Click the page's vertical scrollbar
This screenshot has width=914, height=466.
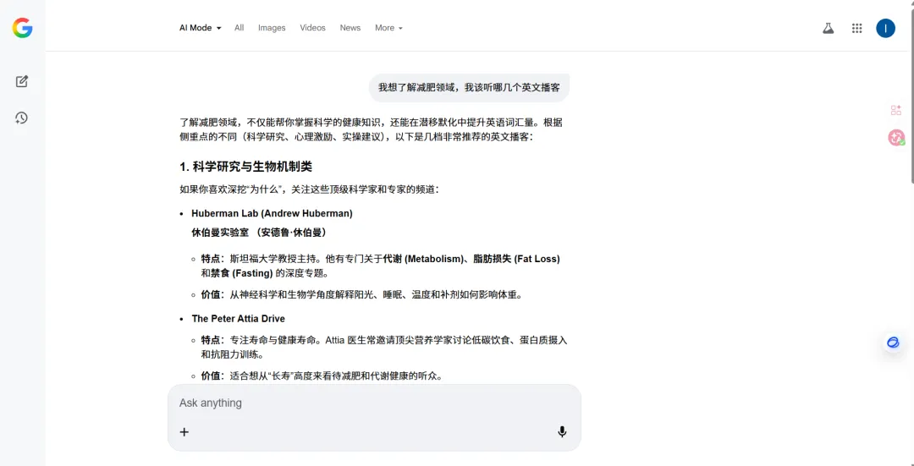pos(911,93)
